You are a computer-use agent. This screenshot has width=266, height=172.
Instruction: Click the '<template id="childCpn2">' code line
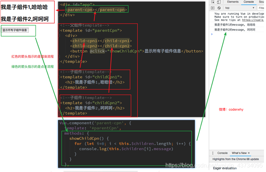91,103
